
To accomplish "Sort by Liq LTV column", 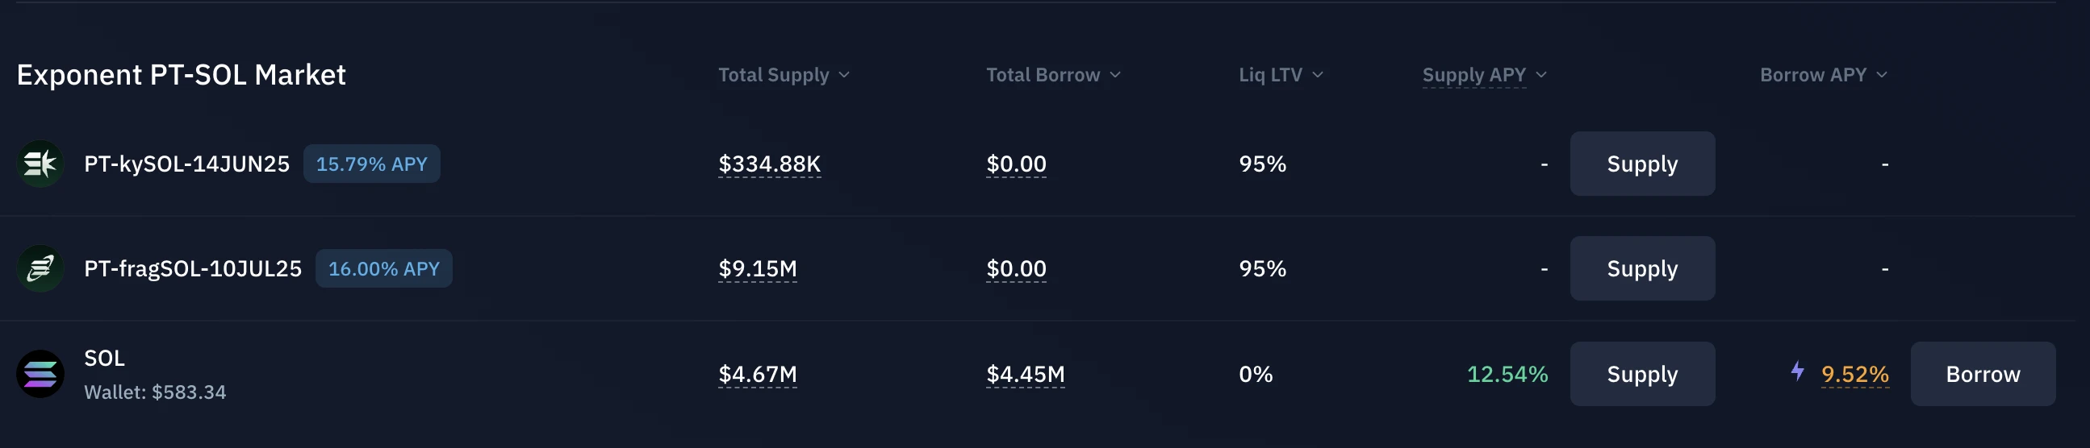I will tap(1281, 76).
